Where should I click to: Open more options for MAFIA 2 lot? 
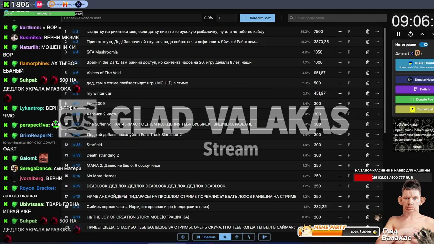point(377,166)
